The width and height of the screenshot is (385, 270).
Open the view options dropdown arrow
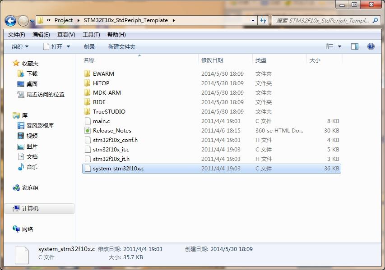(340, 46)
